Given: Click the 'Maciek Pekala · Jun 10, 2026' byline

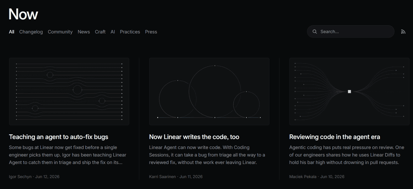Looking at the screenshot, I should click(x=317, y=177).
